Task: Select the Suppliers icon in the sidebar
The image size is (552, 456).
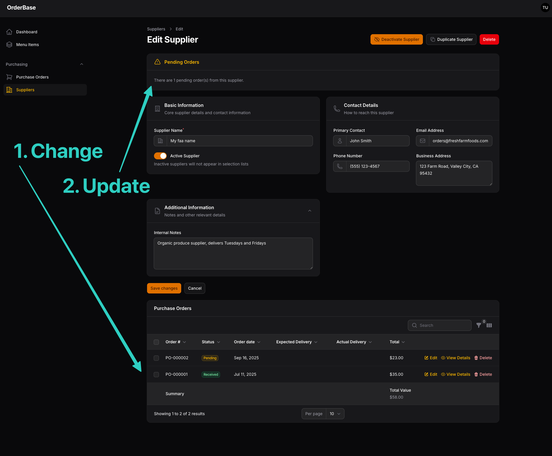Action: pos(9,90)
